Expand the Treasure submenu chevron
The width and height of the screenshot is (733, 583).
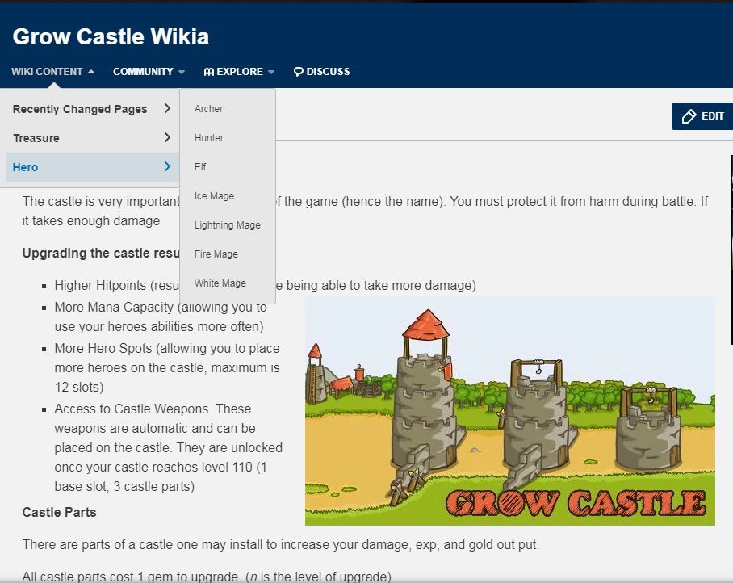167,137
